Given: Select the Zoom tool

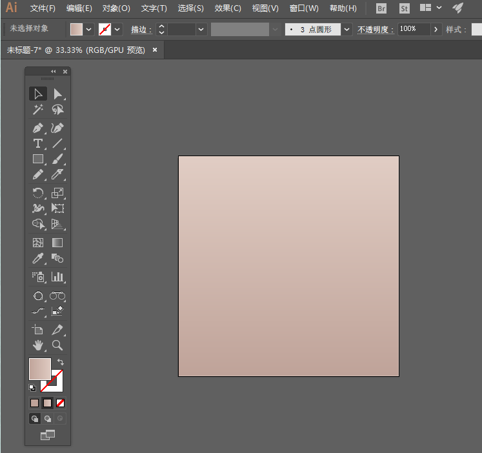Looking at the screenshot, I should click(x=57, y=345).
